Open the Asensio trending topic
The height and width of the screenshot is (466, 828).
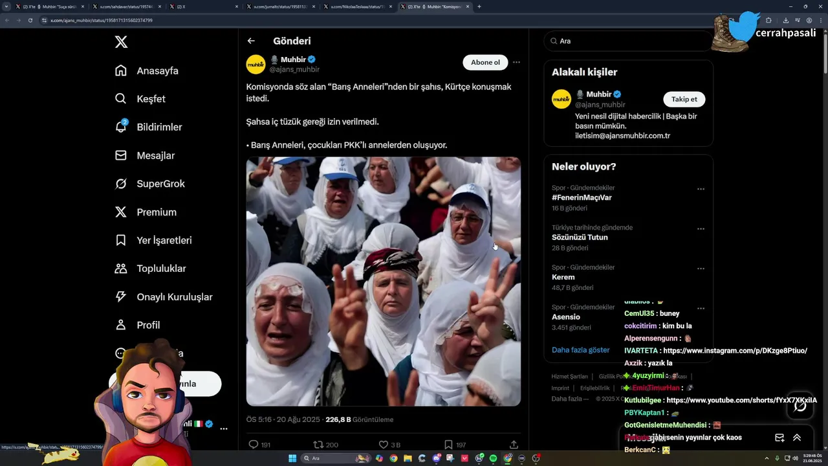click(x=566, y=316)
